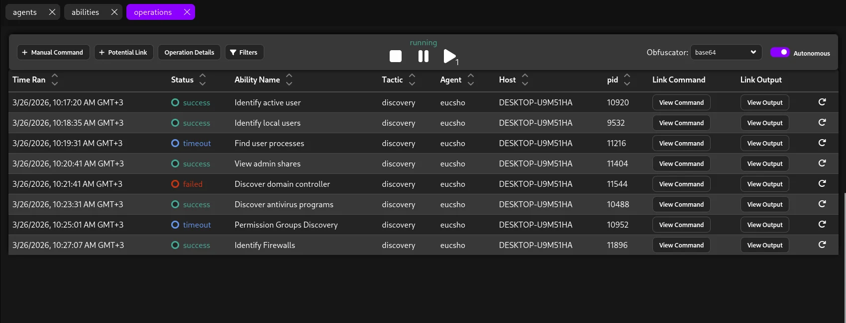Screen dimensions: 846x323
Task: Open the Filters options
Action: 244,52
